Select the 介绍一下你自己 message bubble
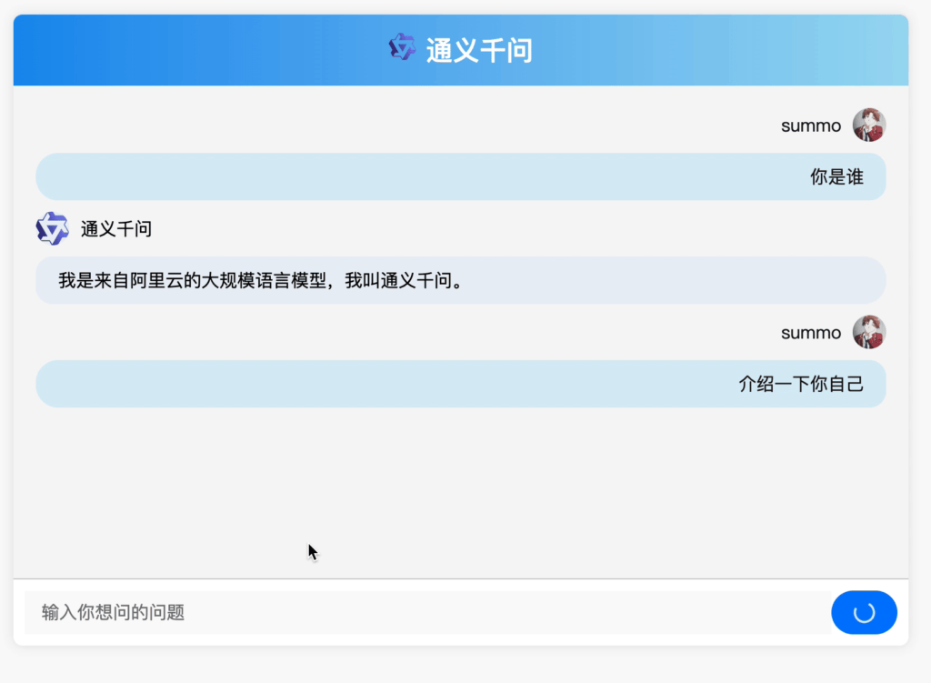This screenshot has width=931, height=683. point(460,384)
